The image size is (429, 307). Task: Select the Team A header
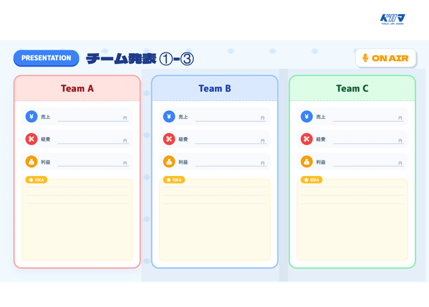[x=77, y=89]
